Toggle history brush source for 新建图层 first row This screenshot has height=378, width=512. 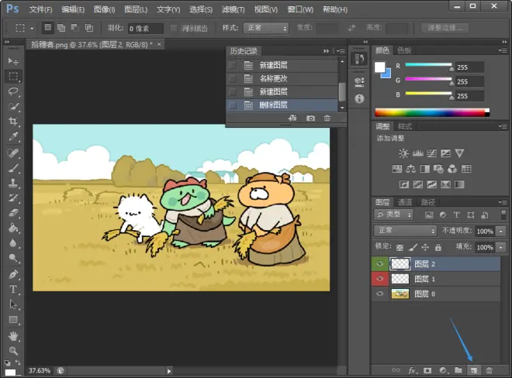point(233,65)
